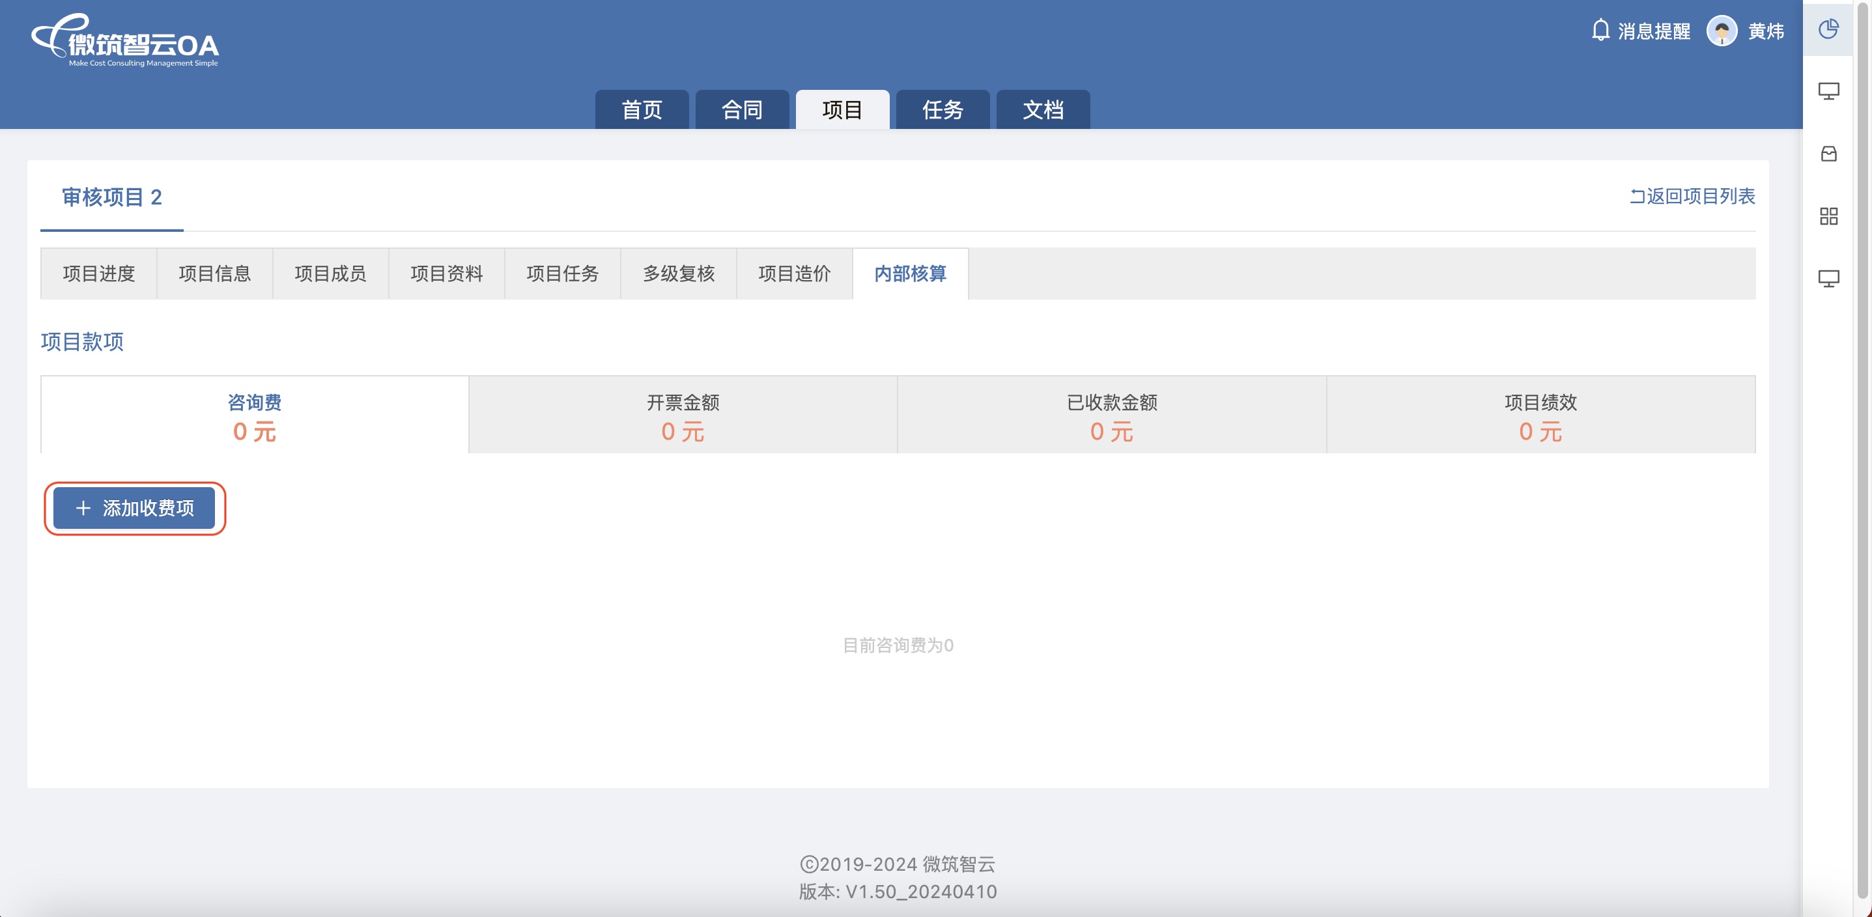Click the bottom monitor icon in the sidebar
This screenshot has height=917, width=1872.
click(x=1828, y=279)
